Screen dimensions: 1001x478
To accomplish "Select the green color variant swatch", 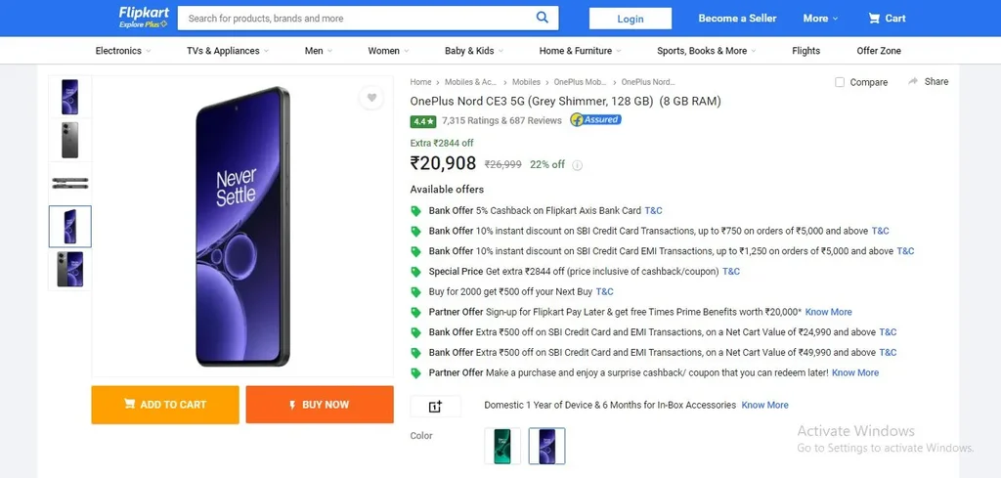I will (x=502, y=446).
